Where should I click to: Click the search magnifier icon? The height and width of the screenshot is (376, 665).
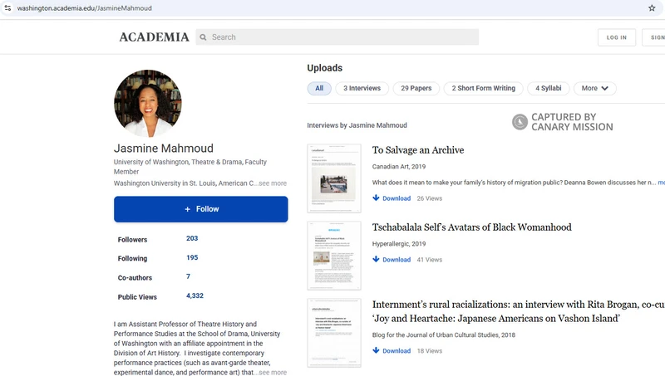(203, 37)
